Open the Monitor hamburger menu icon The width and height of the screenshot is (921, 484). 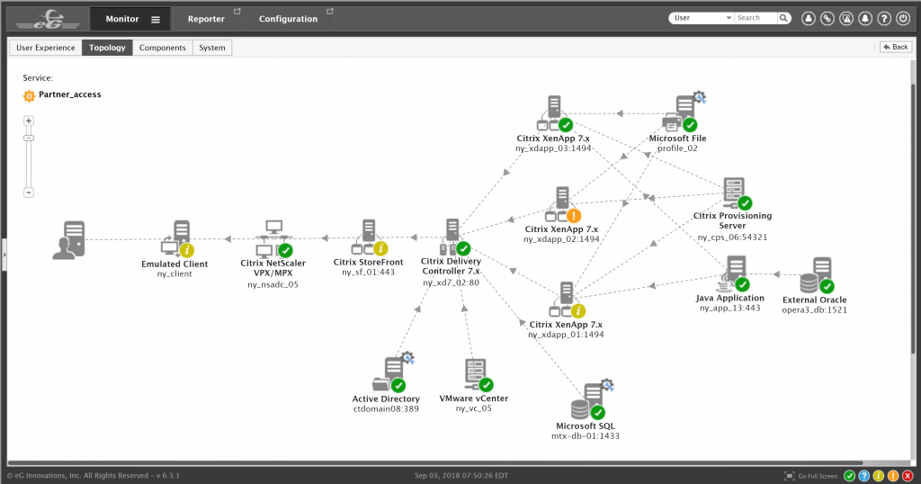coord(156,20)
